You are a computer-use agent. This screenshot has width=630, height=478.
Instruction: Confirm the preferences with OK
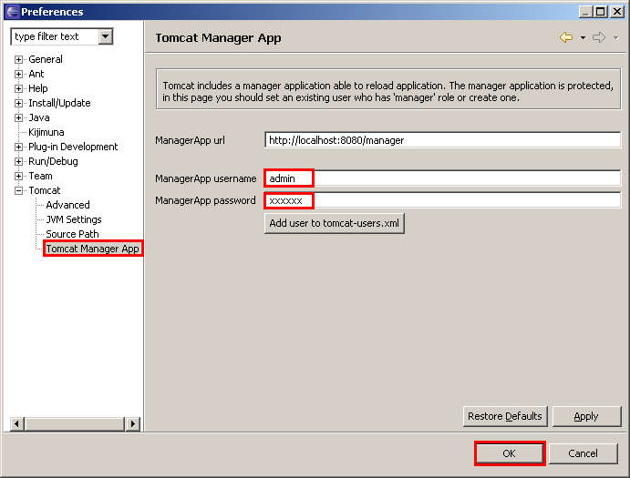(509, 453)
